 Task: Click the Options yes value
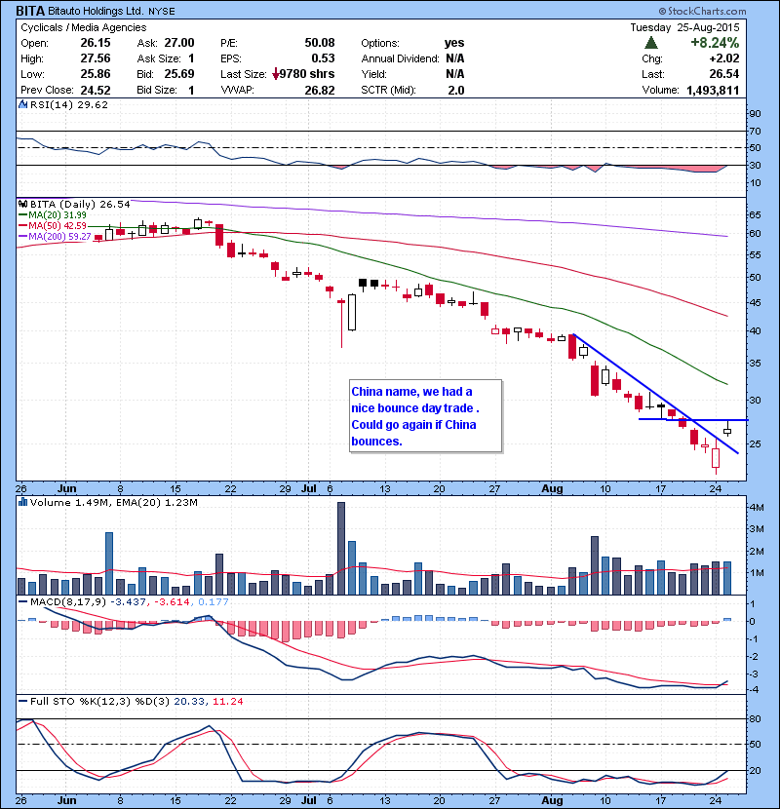click(x=454, y=43)
